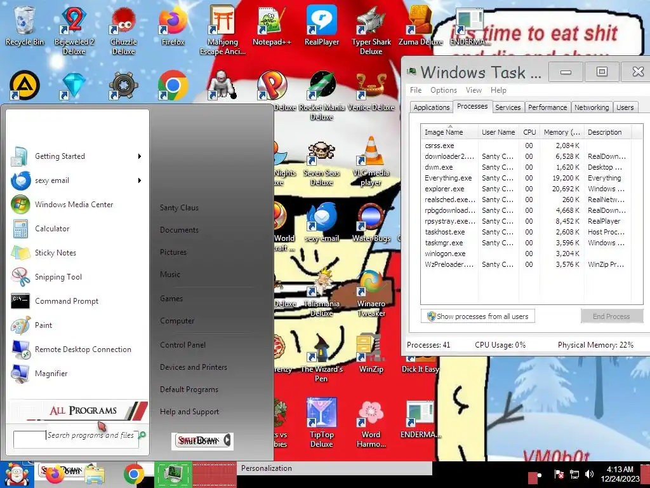The height and width of the screenshot is (488, 650).
Task: Select the taskmgr.exe process row
Action: [525, 243]
